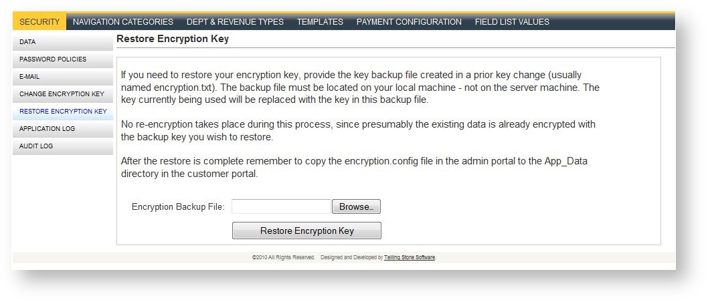Click the Restore Encryption Key page heading

[173, 39]
